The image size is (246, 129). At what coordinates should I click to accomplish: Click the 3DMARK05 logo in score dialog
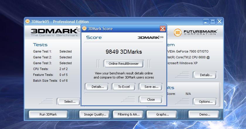pos(151,37)
